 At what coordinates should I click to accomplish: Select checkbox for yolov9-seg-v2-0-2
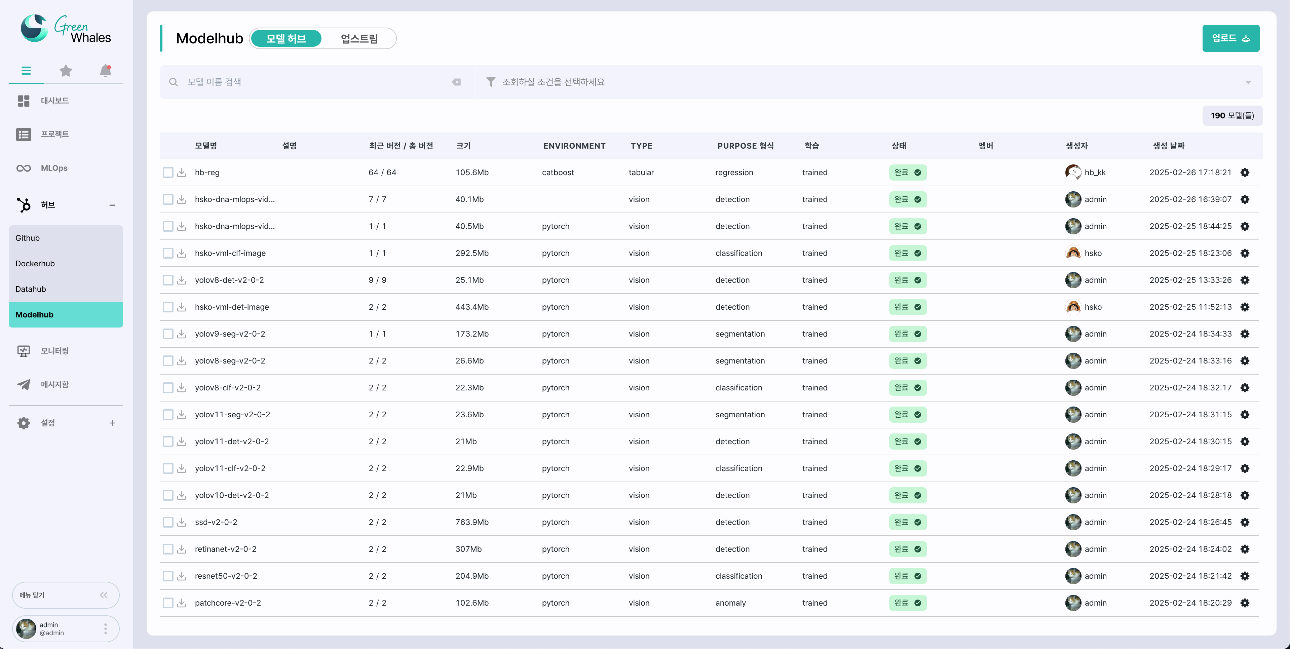(x=168, y=334)
